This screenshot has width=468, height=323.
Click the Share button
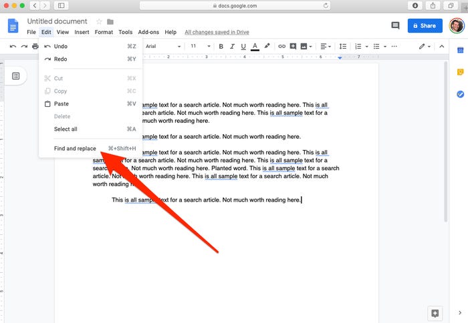tap(425, 25)
